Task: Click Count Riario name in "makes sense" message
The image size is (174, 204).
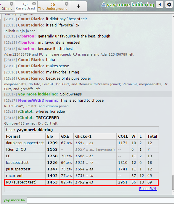Action: [x=31, y=66]
